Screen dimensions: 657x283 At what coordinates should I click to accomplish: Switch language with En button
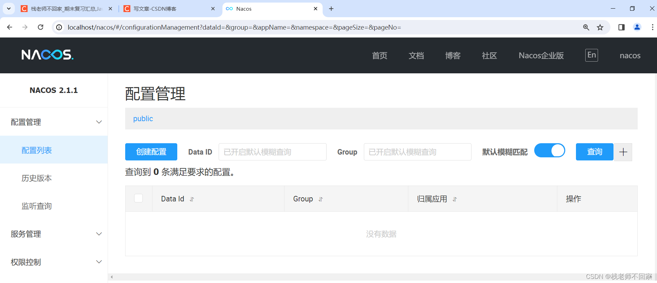point(591,55)
